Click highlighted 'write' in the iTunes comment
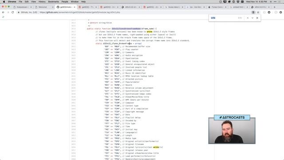Screen dimensions: 284x160 [150, 32]
